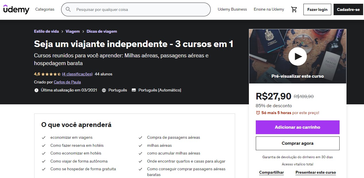Viewport: 364px width, 178px height.
Task: Open the Categorias menu
Action: tap(45, 9)
